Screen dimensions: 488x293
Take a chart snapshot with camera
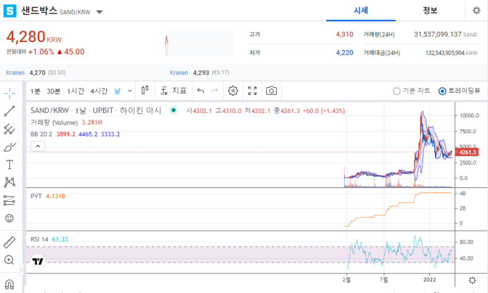click(271, 90)
